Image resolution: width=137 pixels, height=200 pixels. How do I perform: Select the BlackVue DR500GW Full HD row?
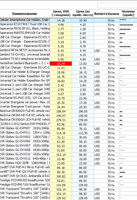[x=68, y=111]
